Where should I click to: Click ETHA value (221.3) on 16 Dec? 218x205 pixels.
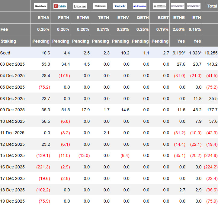pyautogui.click(x=43, y=167)
